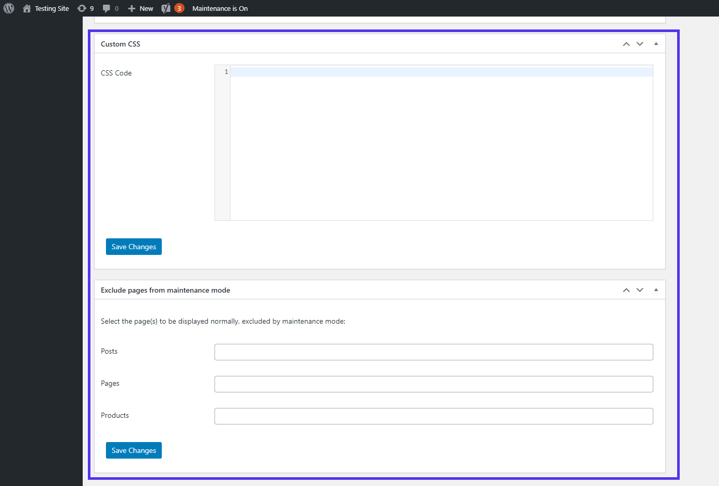This screenshot has width=719, height=486.
Task: Click the Posts exclusion input field
Action: 433,352
